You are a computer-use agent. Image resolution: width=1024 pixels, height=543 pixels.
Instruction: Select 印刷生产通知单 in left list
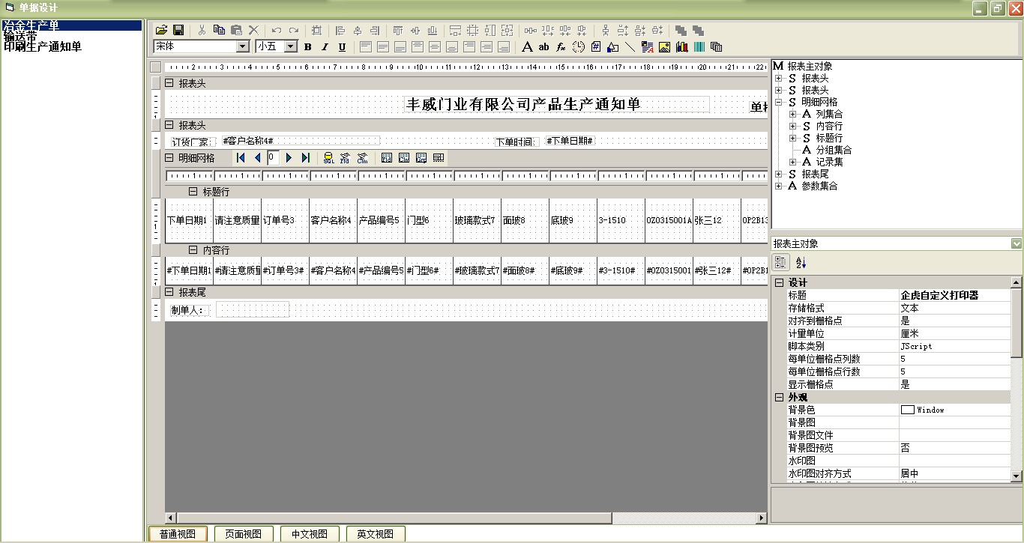point(43,47)
